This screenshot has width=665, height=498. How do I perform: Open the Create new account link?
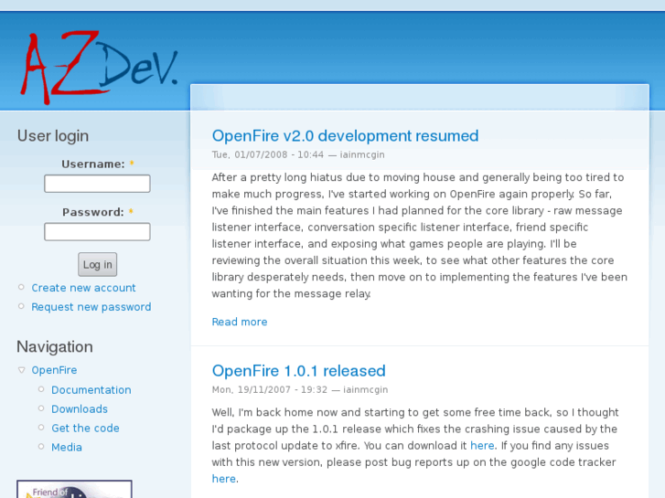pyautogui.click(x=83, y=288)
